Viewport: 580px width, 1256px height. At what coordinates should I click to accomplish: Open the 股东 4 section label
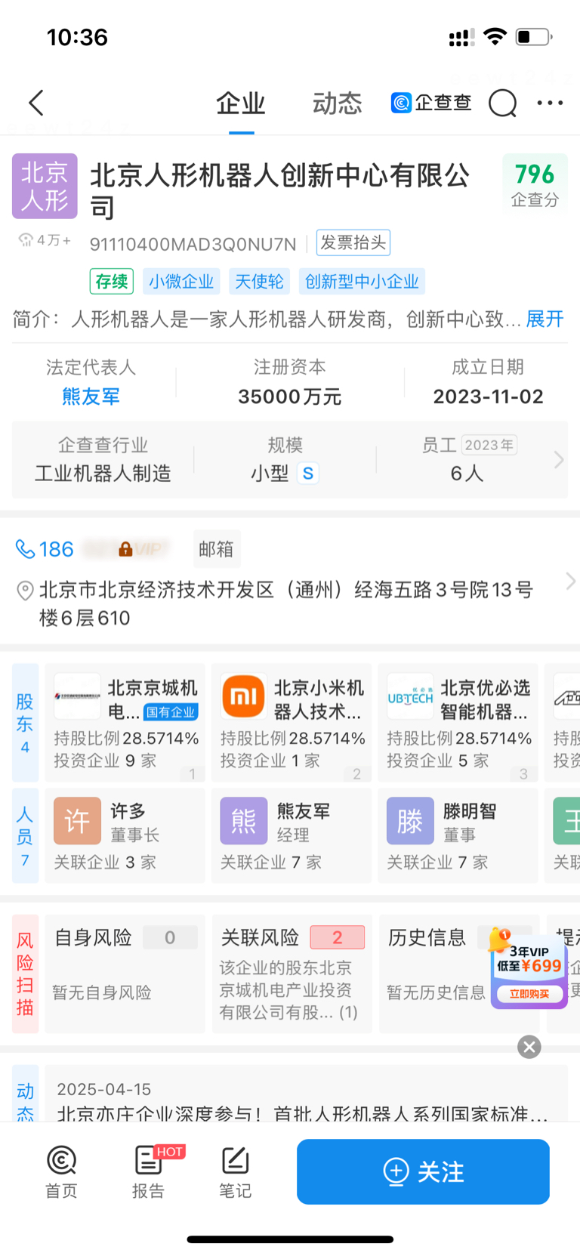[25, 723]
